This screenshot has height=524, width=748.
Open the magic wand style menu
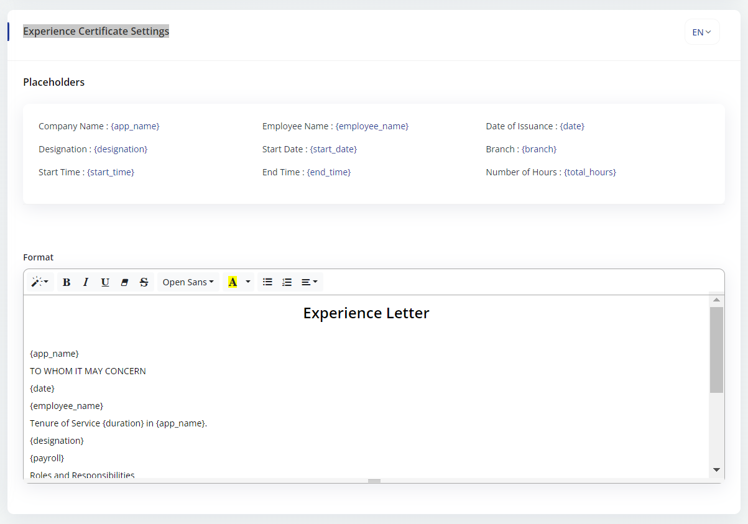coord(40,282)
